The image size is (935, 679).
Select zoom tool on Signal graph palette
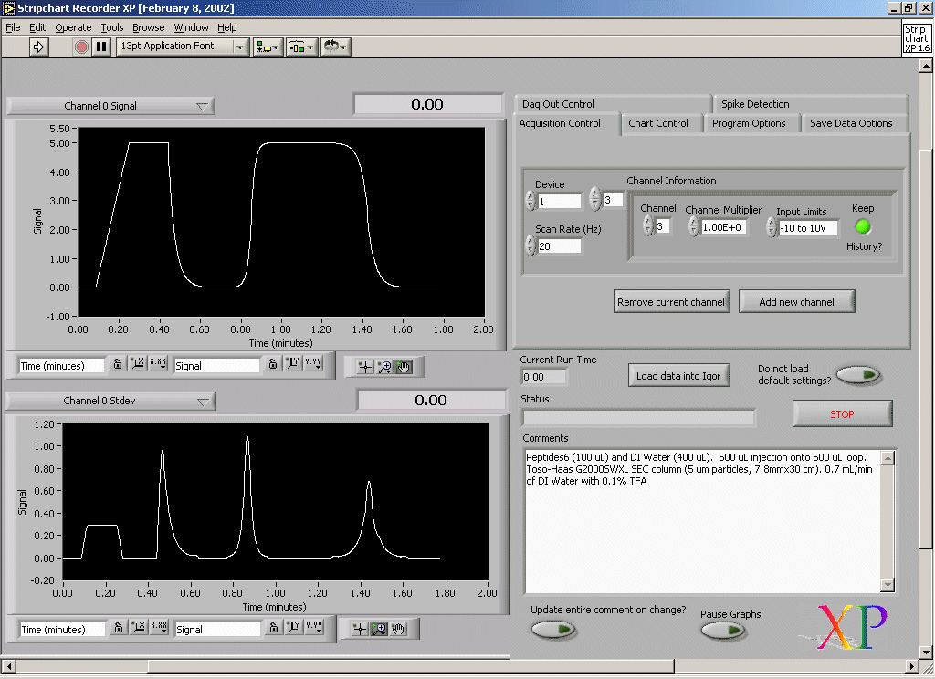point(384,367)
